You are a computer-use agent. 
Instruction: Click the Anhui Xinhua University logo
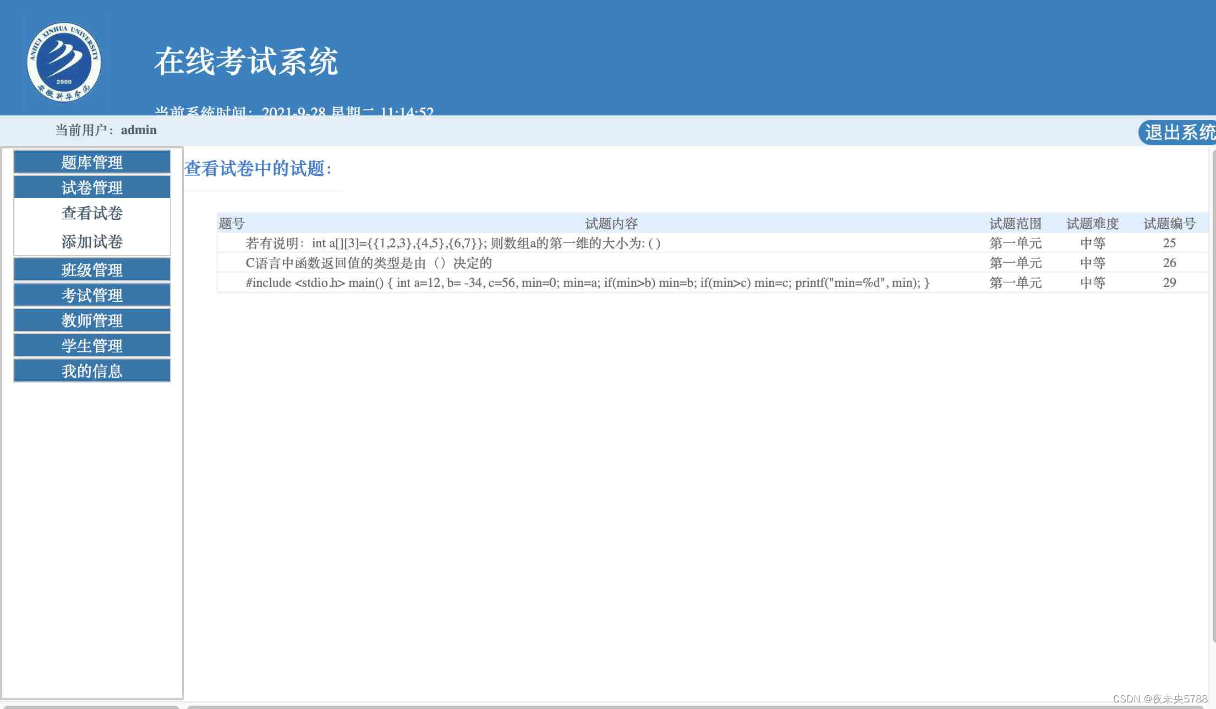[x=64, y=62]
